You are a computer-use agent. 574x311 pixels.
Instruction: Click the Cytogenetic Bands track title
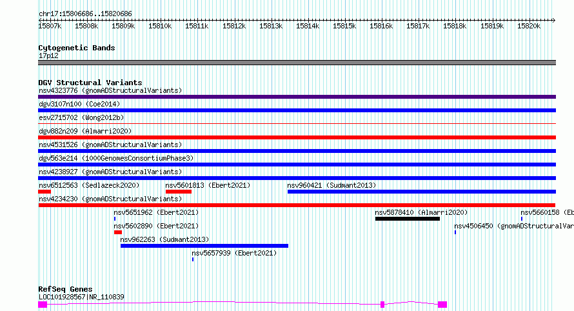(77, 48)
